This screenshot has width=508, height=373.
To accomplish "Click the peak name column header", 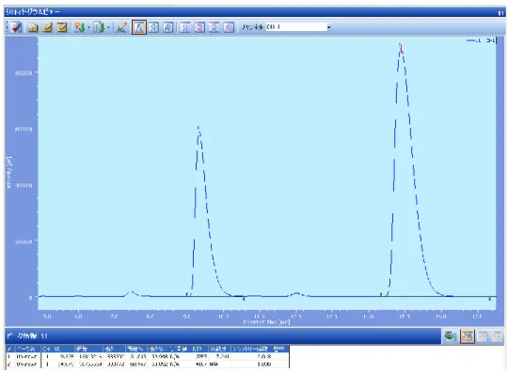I will (x=27, y=349).
